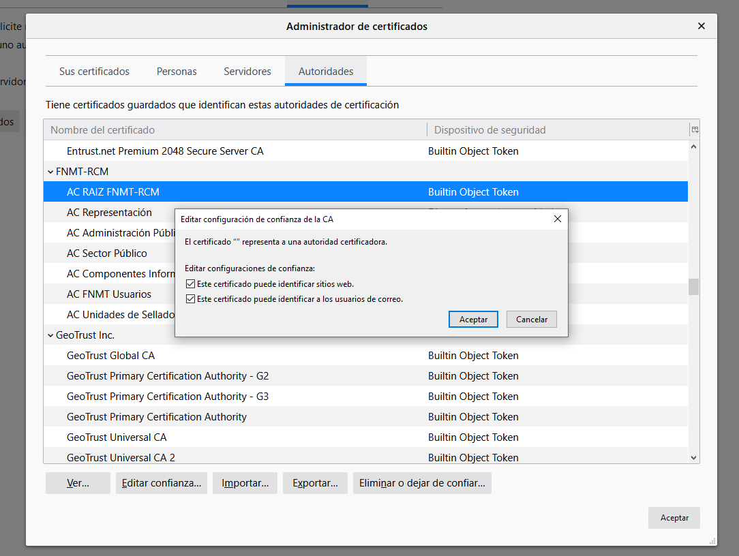Sort by Dispositivo de seguridad column header
739x556 pixels.
(x=558, y=129)
